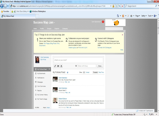Open the recent pages dropdown beside Forward
This screenshot has height=116, width=159.
tap(8, 6)
